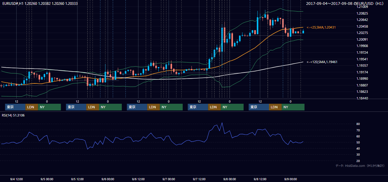Click price axis value 1.20642
Image resolution: width=388 pixels, height=182 pixels.
(x=362, y=20)
